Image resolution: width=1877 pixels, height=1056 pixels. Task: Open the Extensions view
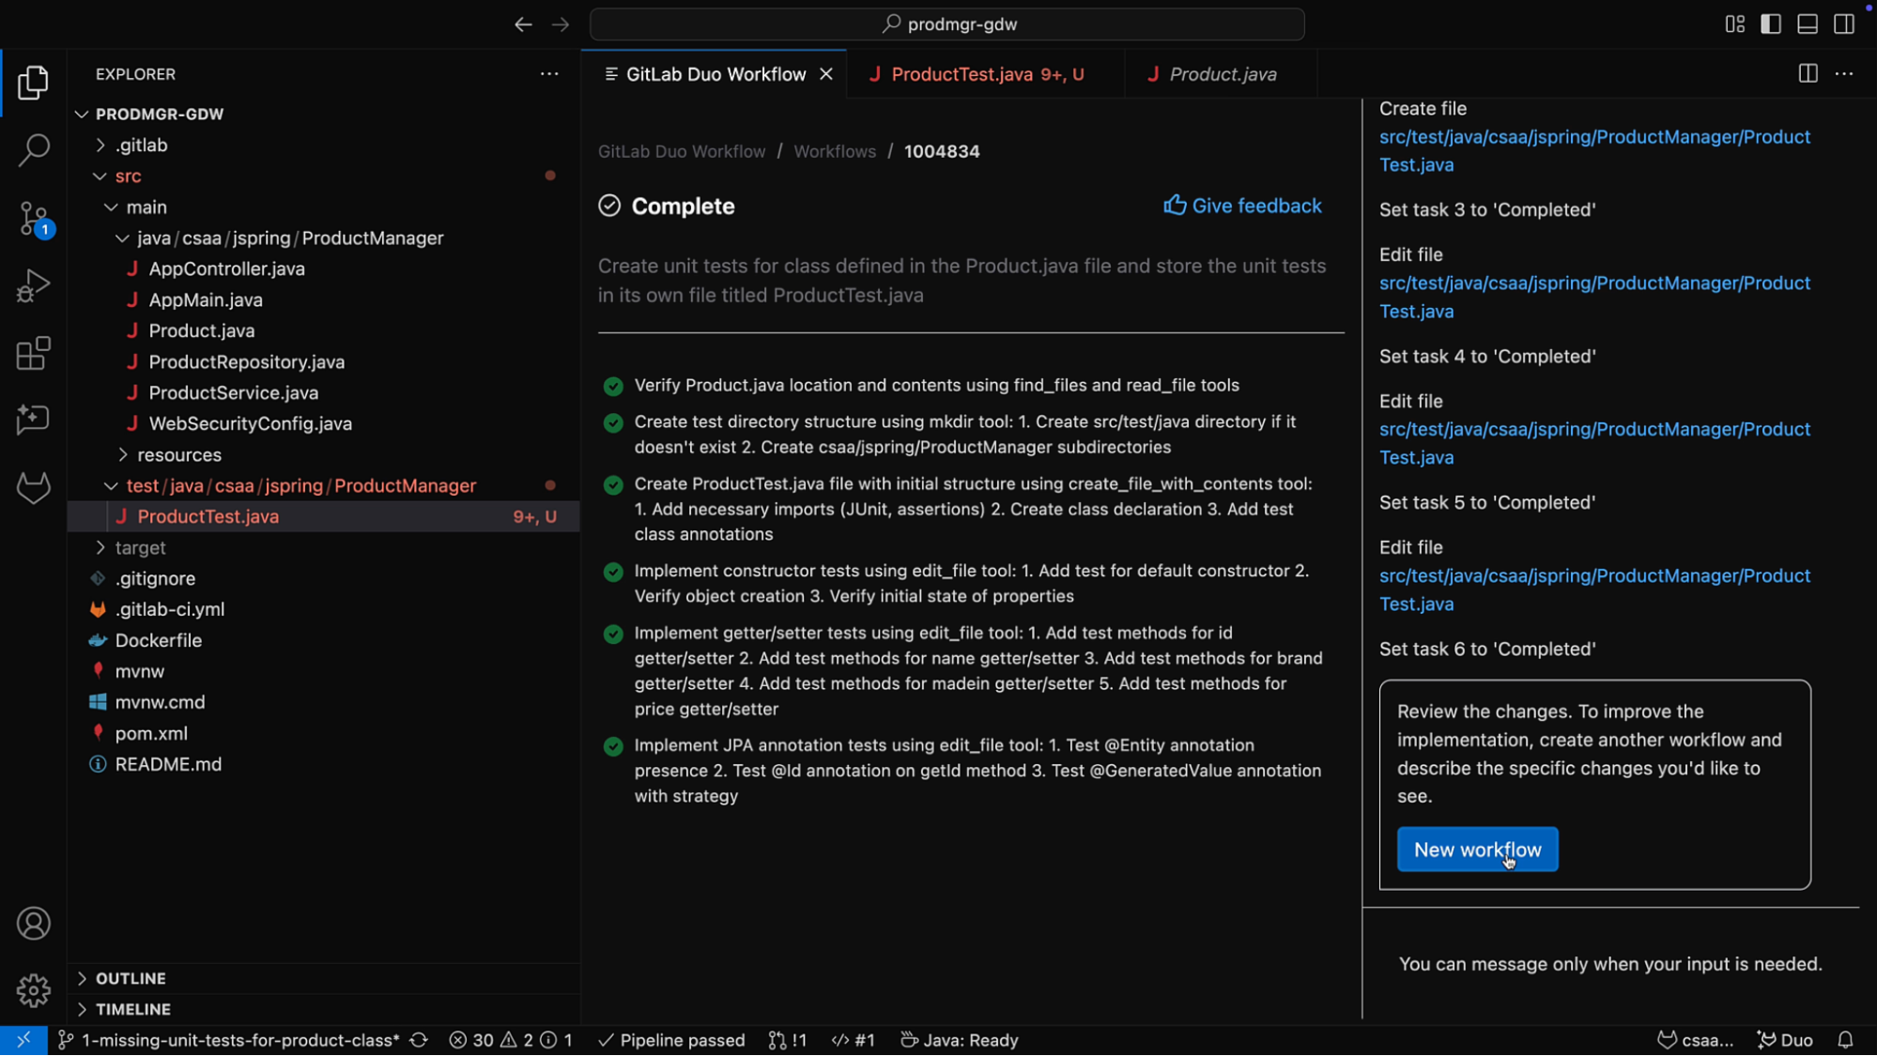[33, 353]
